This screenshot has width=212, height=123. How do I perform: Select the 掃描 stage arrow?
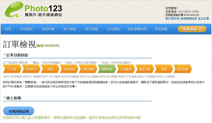(50, 69)
